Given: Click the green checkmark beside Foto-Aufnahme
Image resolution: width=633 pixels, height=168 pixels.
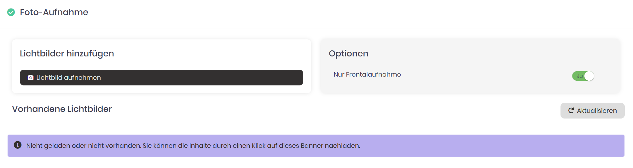Looking at the screenshot, I should click(x=11, y=12).
